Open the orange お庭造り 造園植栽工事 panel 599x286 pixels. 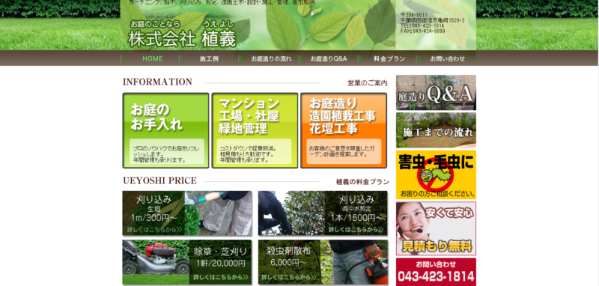(x=344, y=130)
